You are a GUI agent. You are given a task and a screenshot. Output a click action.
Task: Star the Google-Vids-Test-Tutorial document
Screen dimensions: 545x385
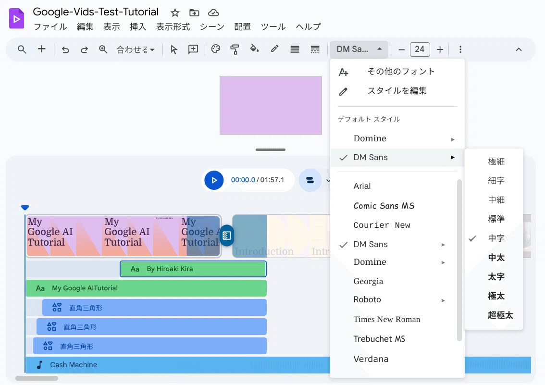(175, 13)
